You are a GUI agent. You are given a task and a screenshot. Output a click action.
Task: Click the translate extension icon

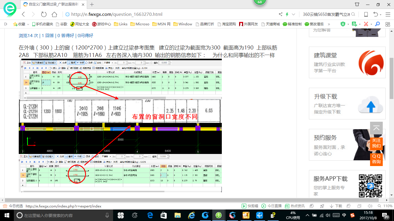click(x=354, y=24)
